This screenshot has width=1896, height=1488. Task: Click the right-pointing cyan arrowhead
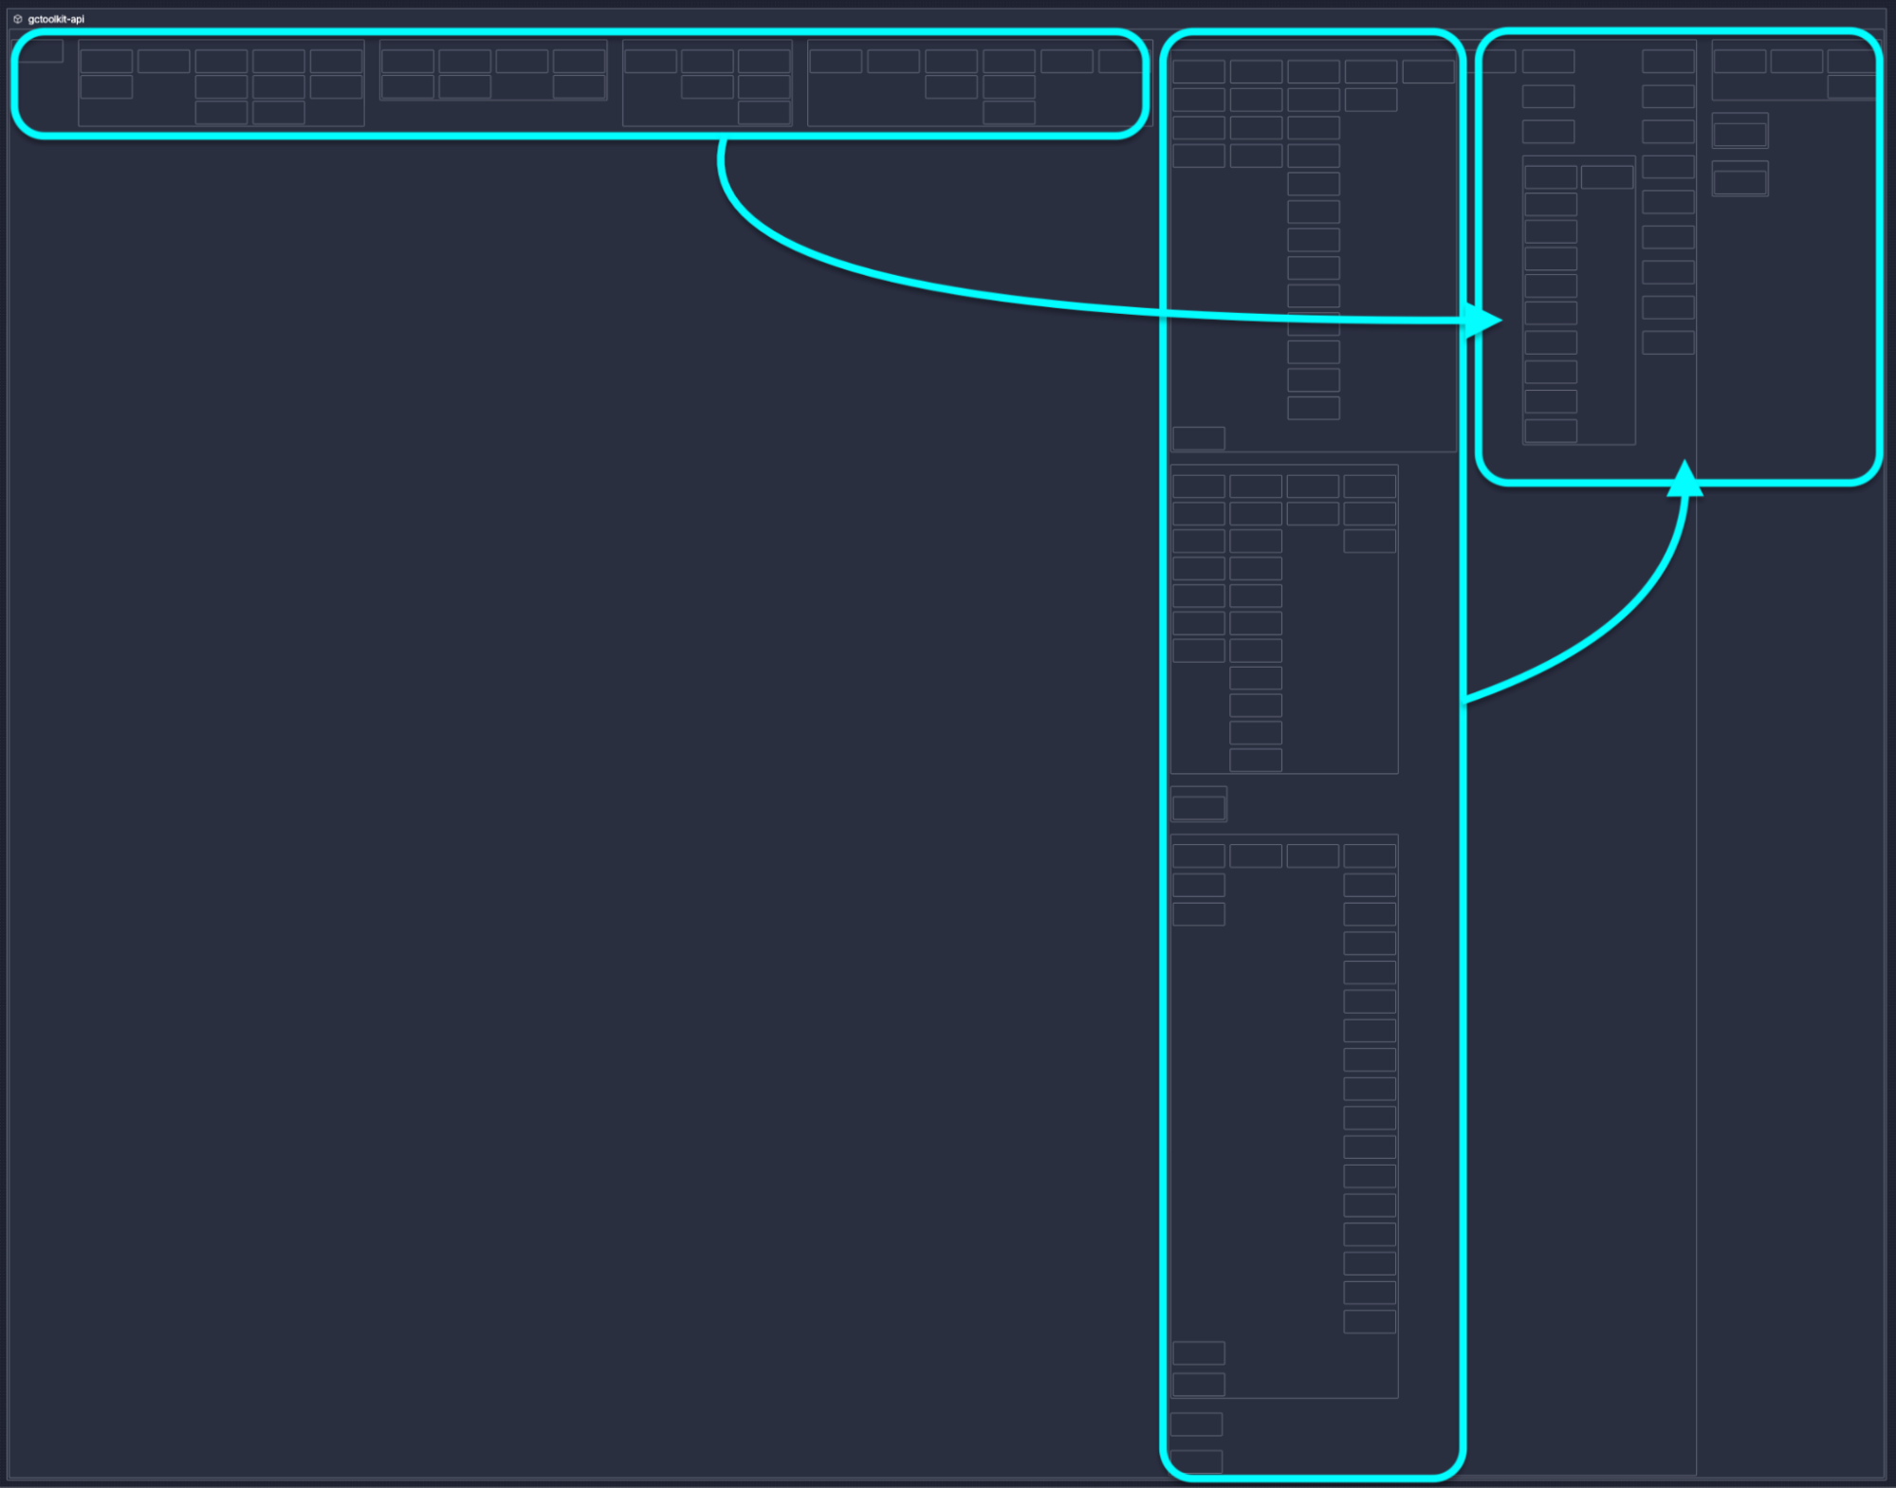click(1483, 321)
